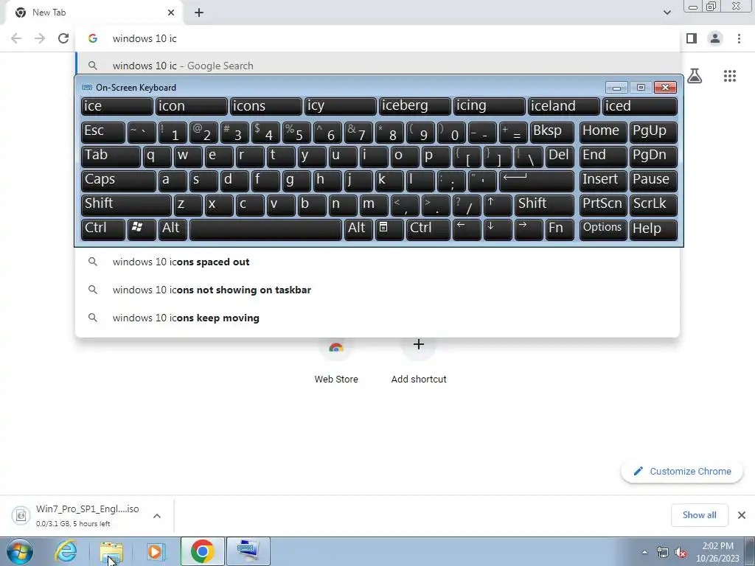755x566 pixels.
Task: Pick the 'iced' word prediction
Action: (x=640, y=106)
